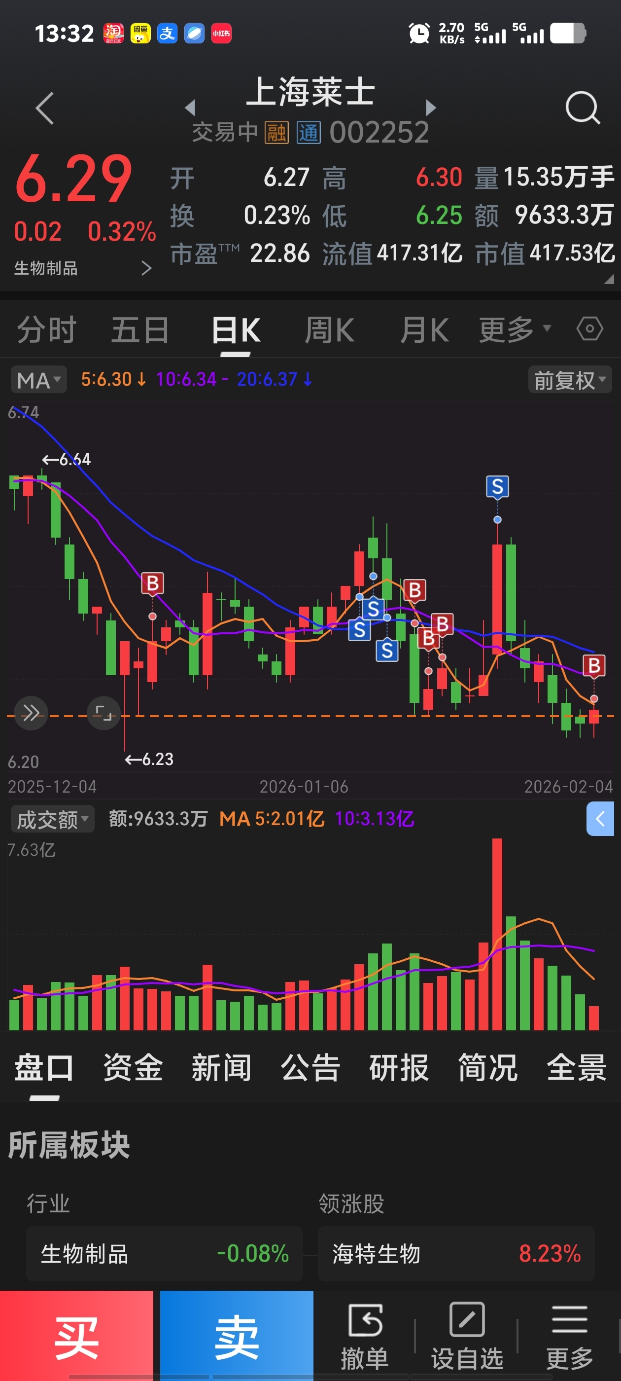Viewport: 621px width, 1381px height.
Task: Switch to next stock arrow
Action: click(x=430, y=108)
